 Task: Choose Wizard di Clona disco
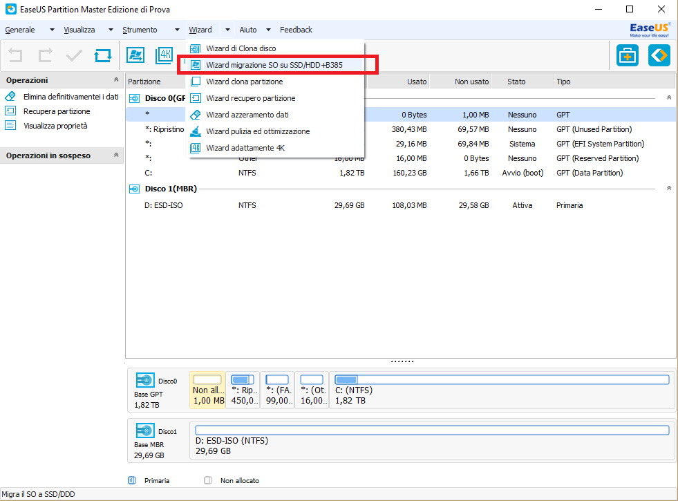coord(241,48)
